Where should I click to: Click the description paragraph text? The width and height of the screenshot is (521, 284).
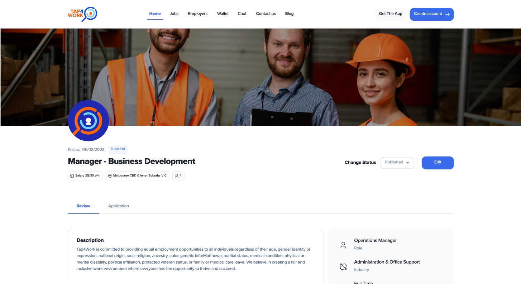coord(193,259)
